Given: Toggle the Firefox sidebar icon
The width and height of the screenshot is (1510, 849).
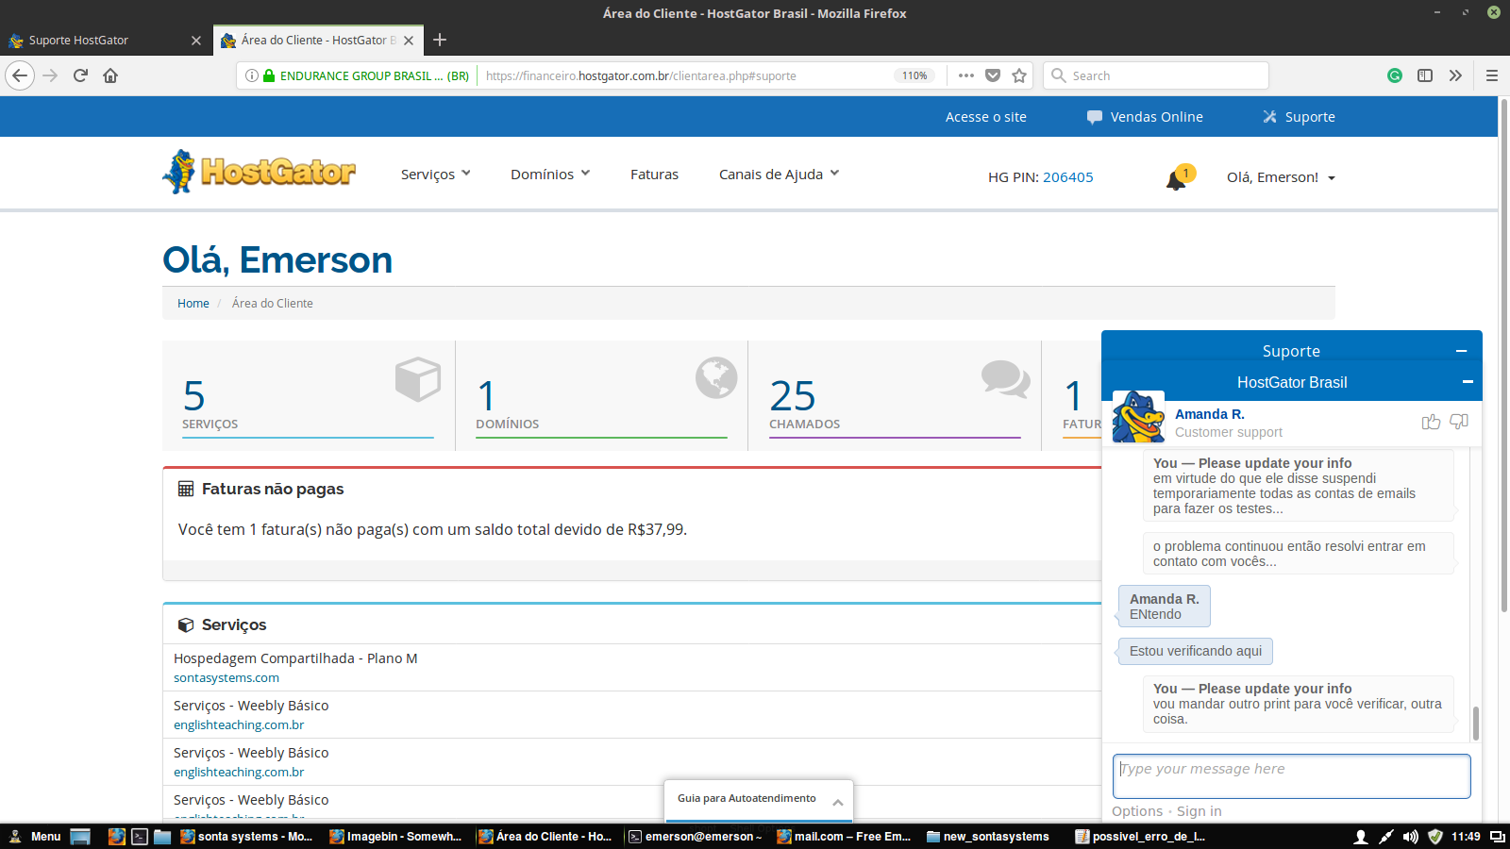Looking at the screenshot, I should [x=1425, y=75].
